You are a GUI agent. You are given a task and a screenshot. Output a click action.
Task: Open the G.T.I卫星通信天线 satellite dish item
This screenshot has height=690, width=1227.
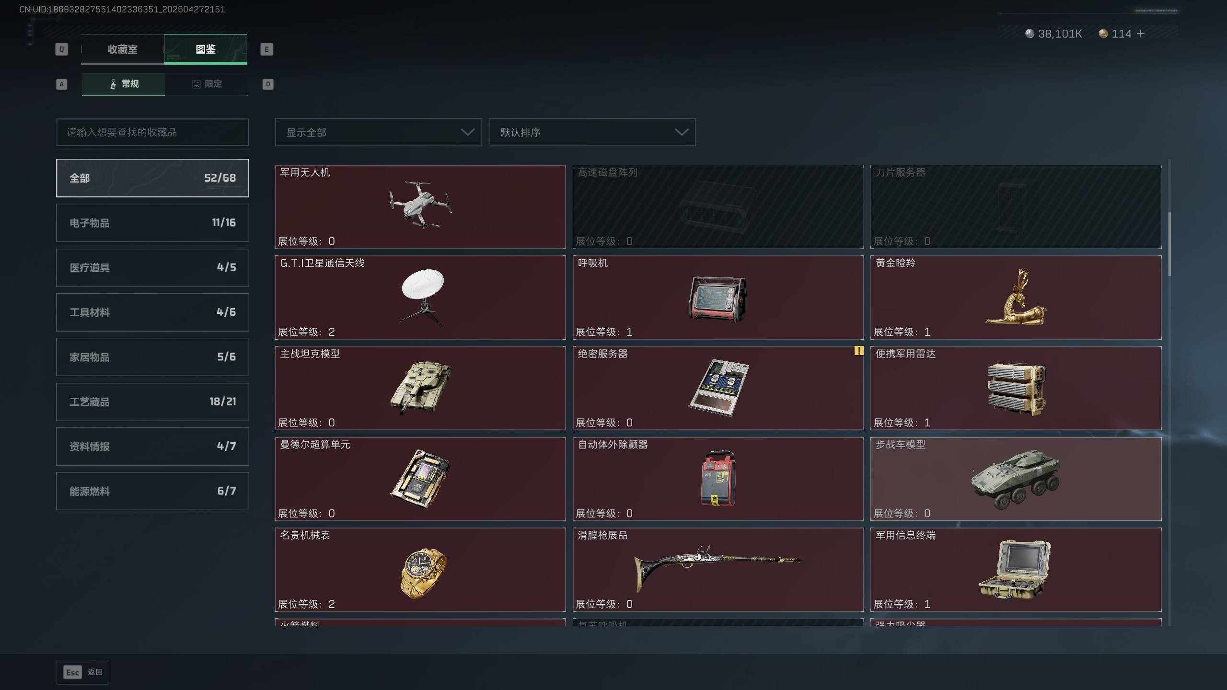(x=420, y=298)
